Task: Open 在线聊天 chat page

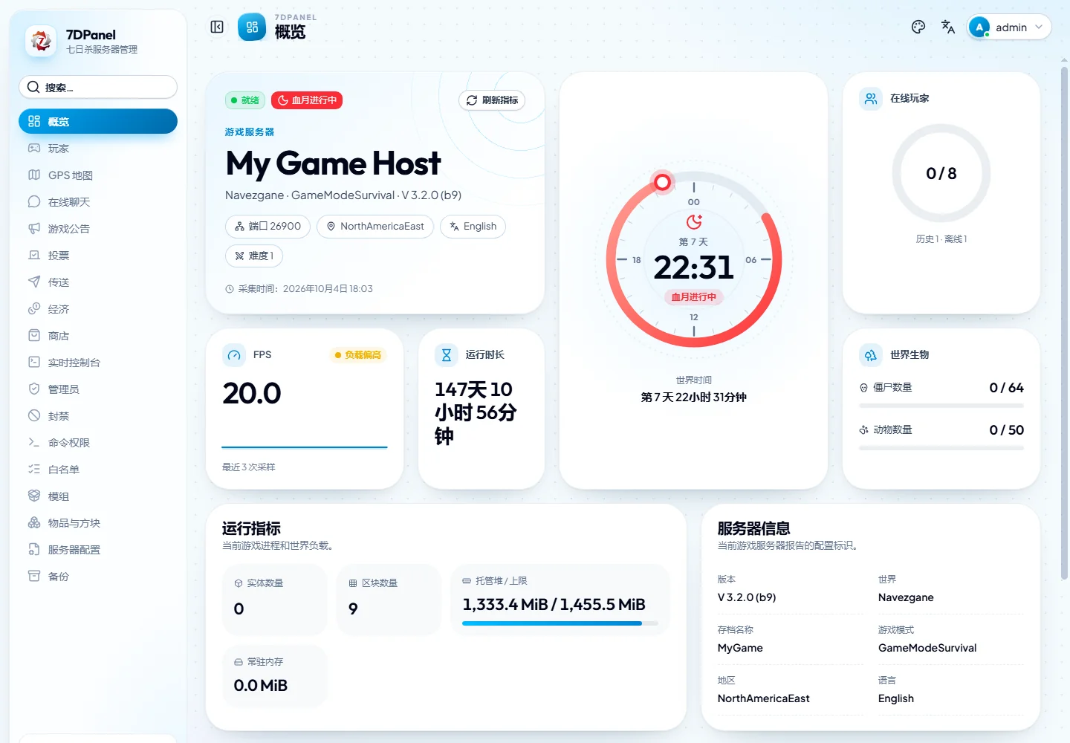Action: click(x=98, y=202)
